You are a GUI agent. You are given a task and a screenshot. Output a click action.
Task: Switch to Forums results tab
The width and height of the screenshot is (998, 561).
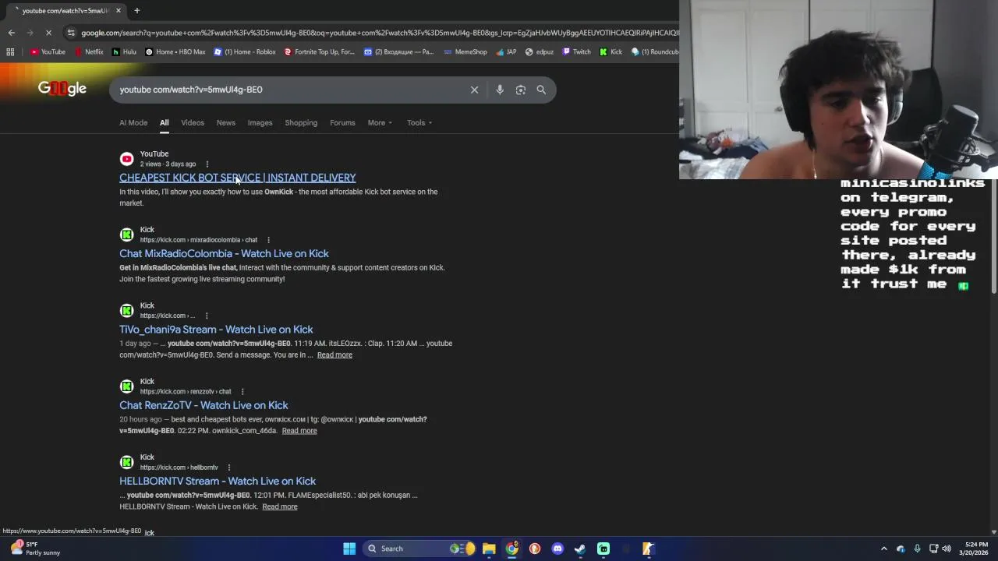[342, 122]
